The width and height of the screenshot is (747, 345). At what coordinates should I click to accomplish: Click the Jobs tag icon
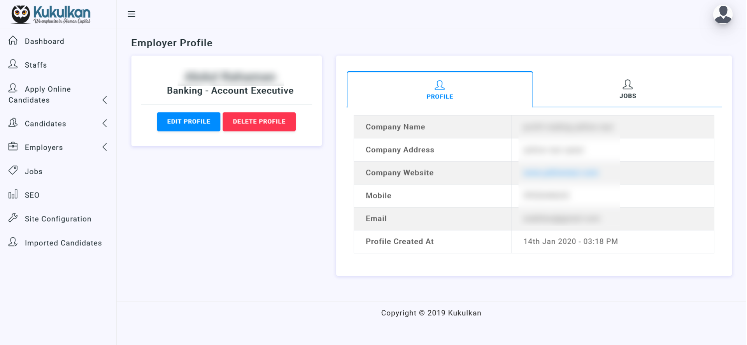(13, 170)
